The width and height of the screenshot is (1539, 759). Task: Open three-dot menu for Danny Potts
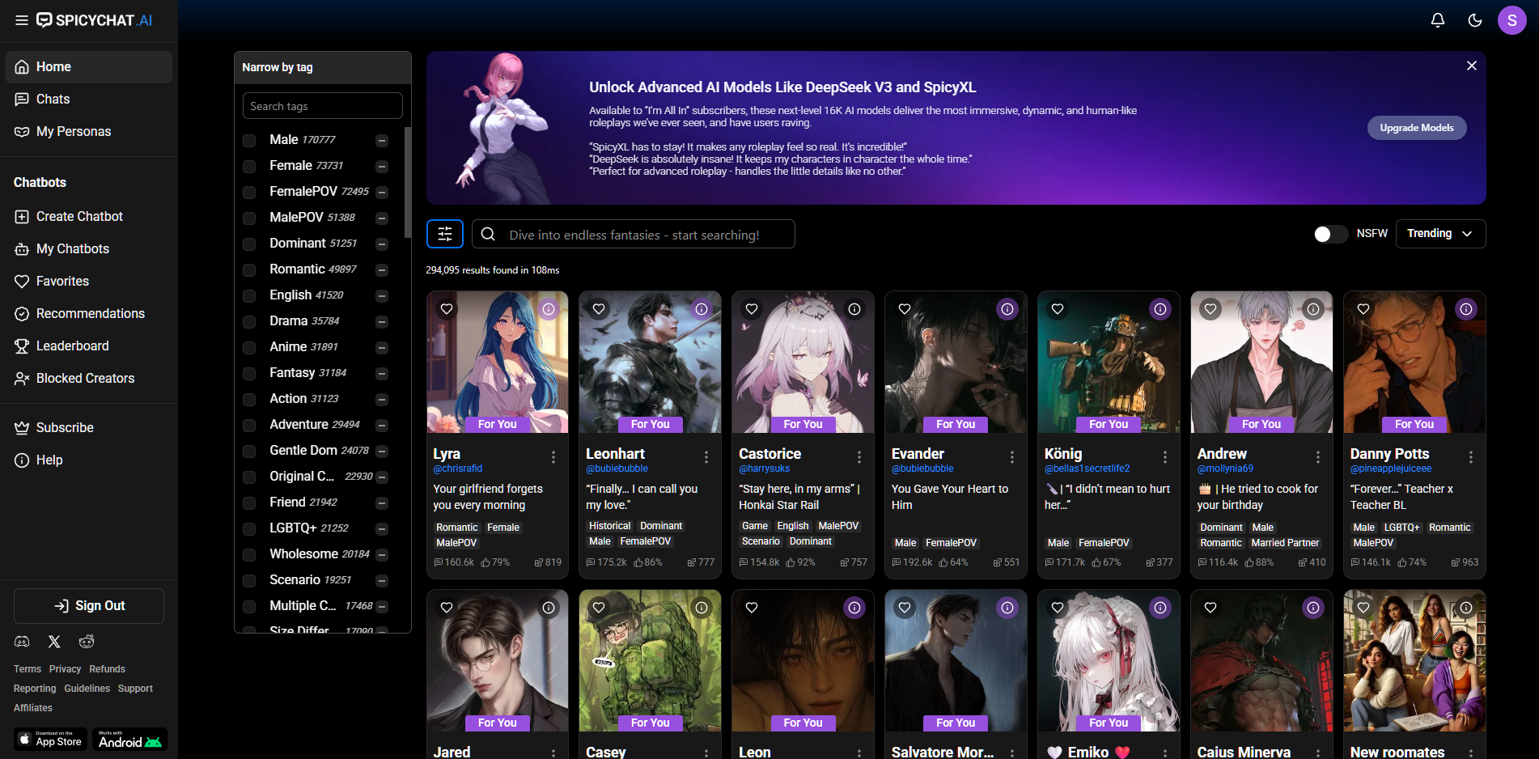tap(1471, 457)
